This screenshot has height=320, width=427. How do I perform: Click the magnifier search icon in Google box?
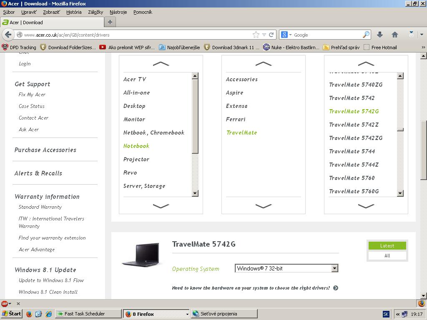coord(366,35)
